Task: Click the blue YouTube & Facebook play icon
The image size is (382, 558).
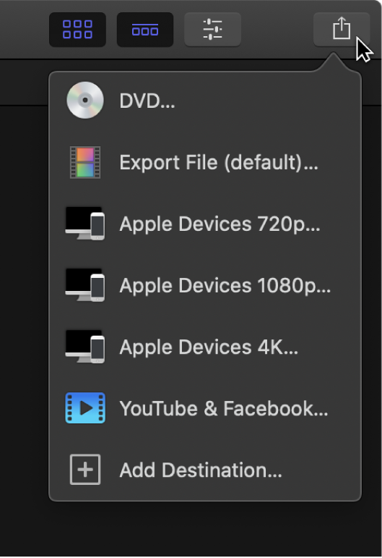Action: (85, 407)
